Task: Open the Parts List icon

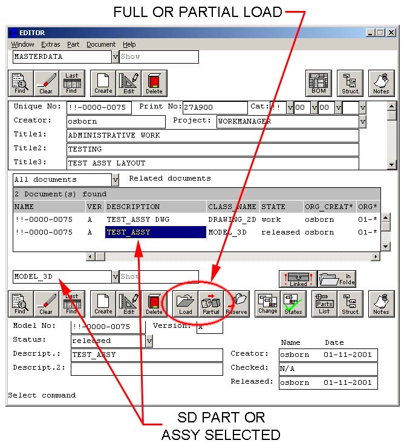Action: [324, 304]
